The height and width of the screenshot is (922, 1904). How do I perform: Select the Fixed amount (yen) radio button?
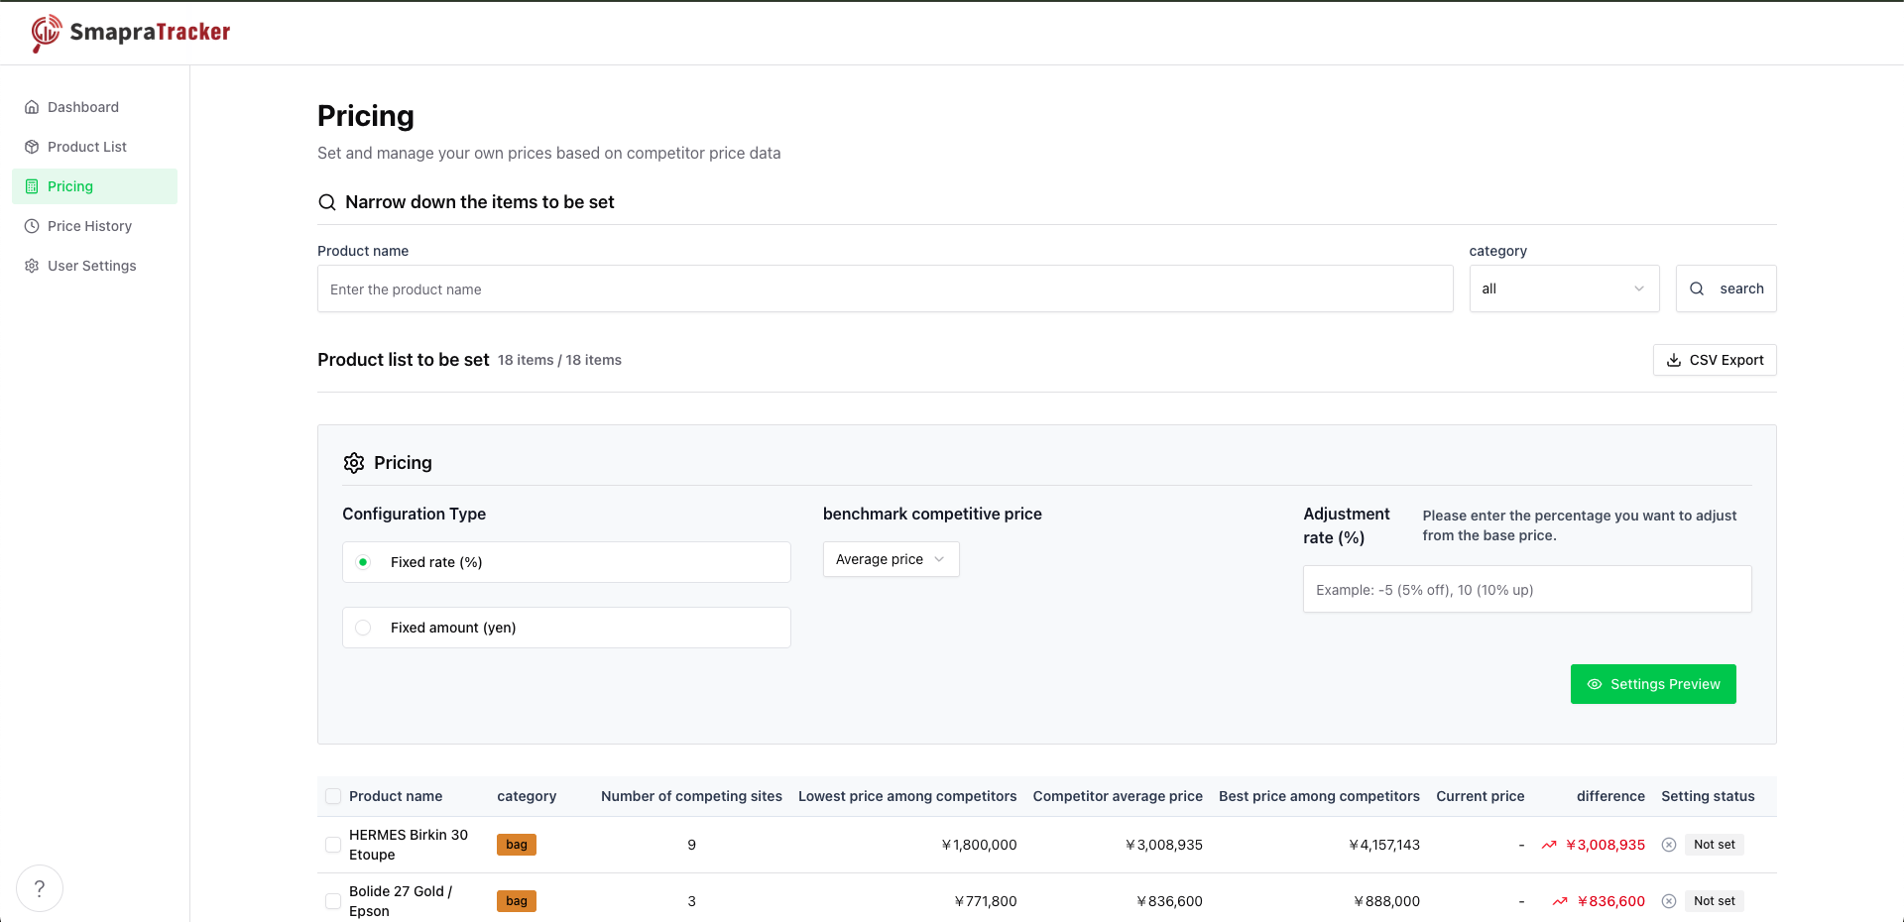tap(363, 627)
